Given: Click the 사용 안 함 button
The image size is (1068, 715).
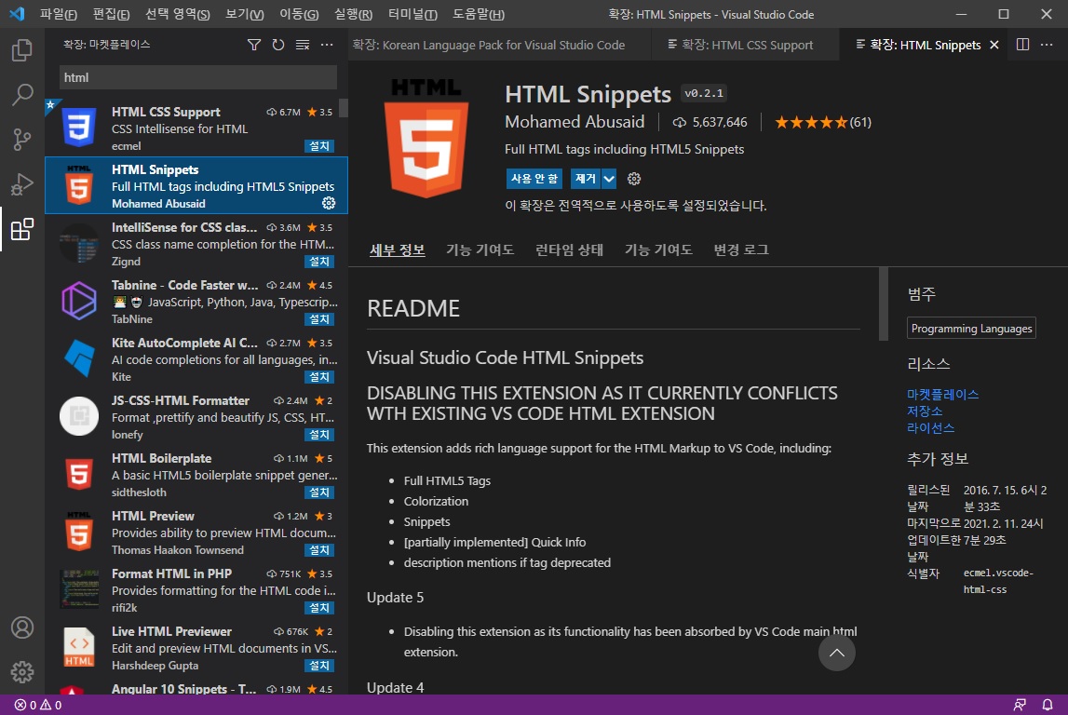Looking at the screenshot, I should [534, 179].
